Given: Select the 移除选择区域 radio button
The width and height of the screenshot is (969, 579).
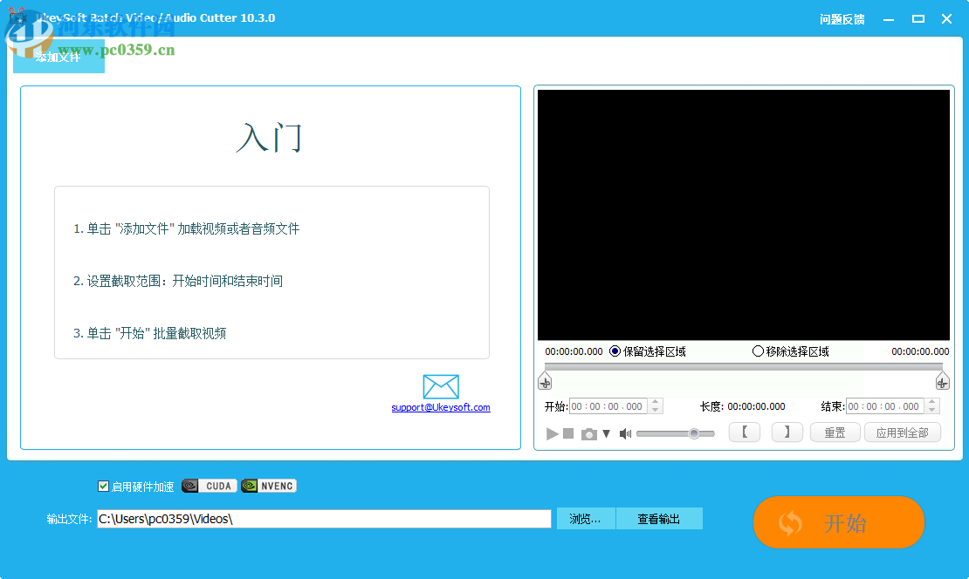Looking at the screenshot, I should click(758, 351).
